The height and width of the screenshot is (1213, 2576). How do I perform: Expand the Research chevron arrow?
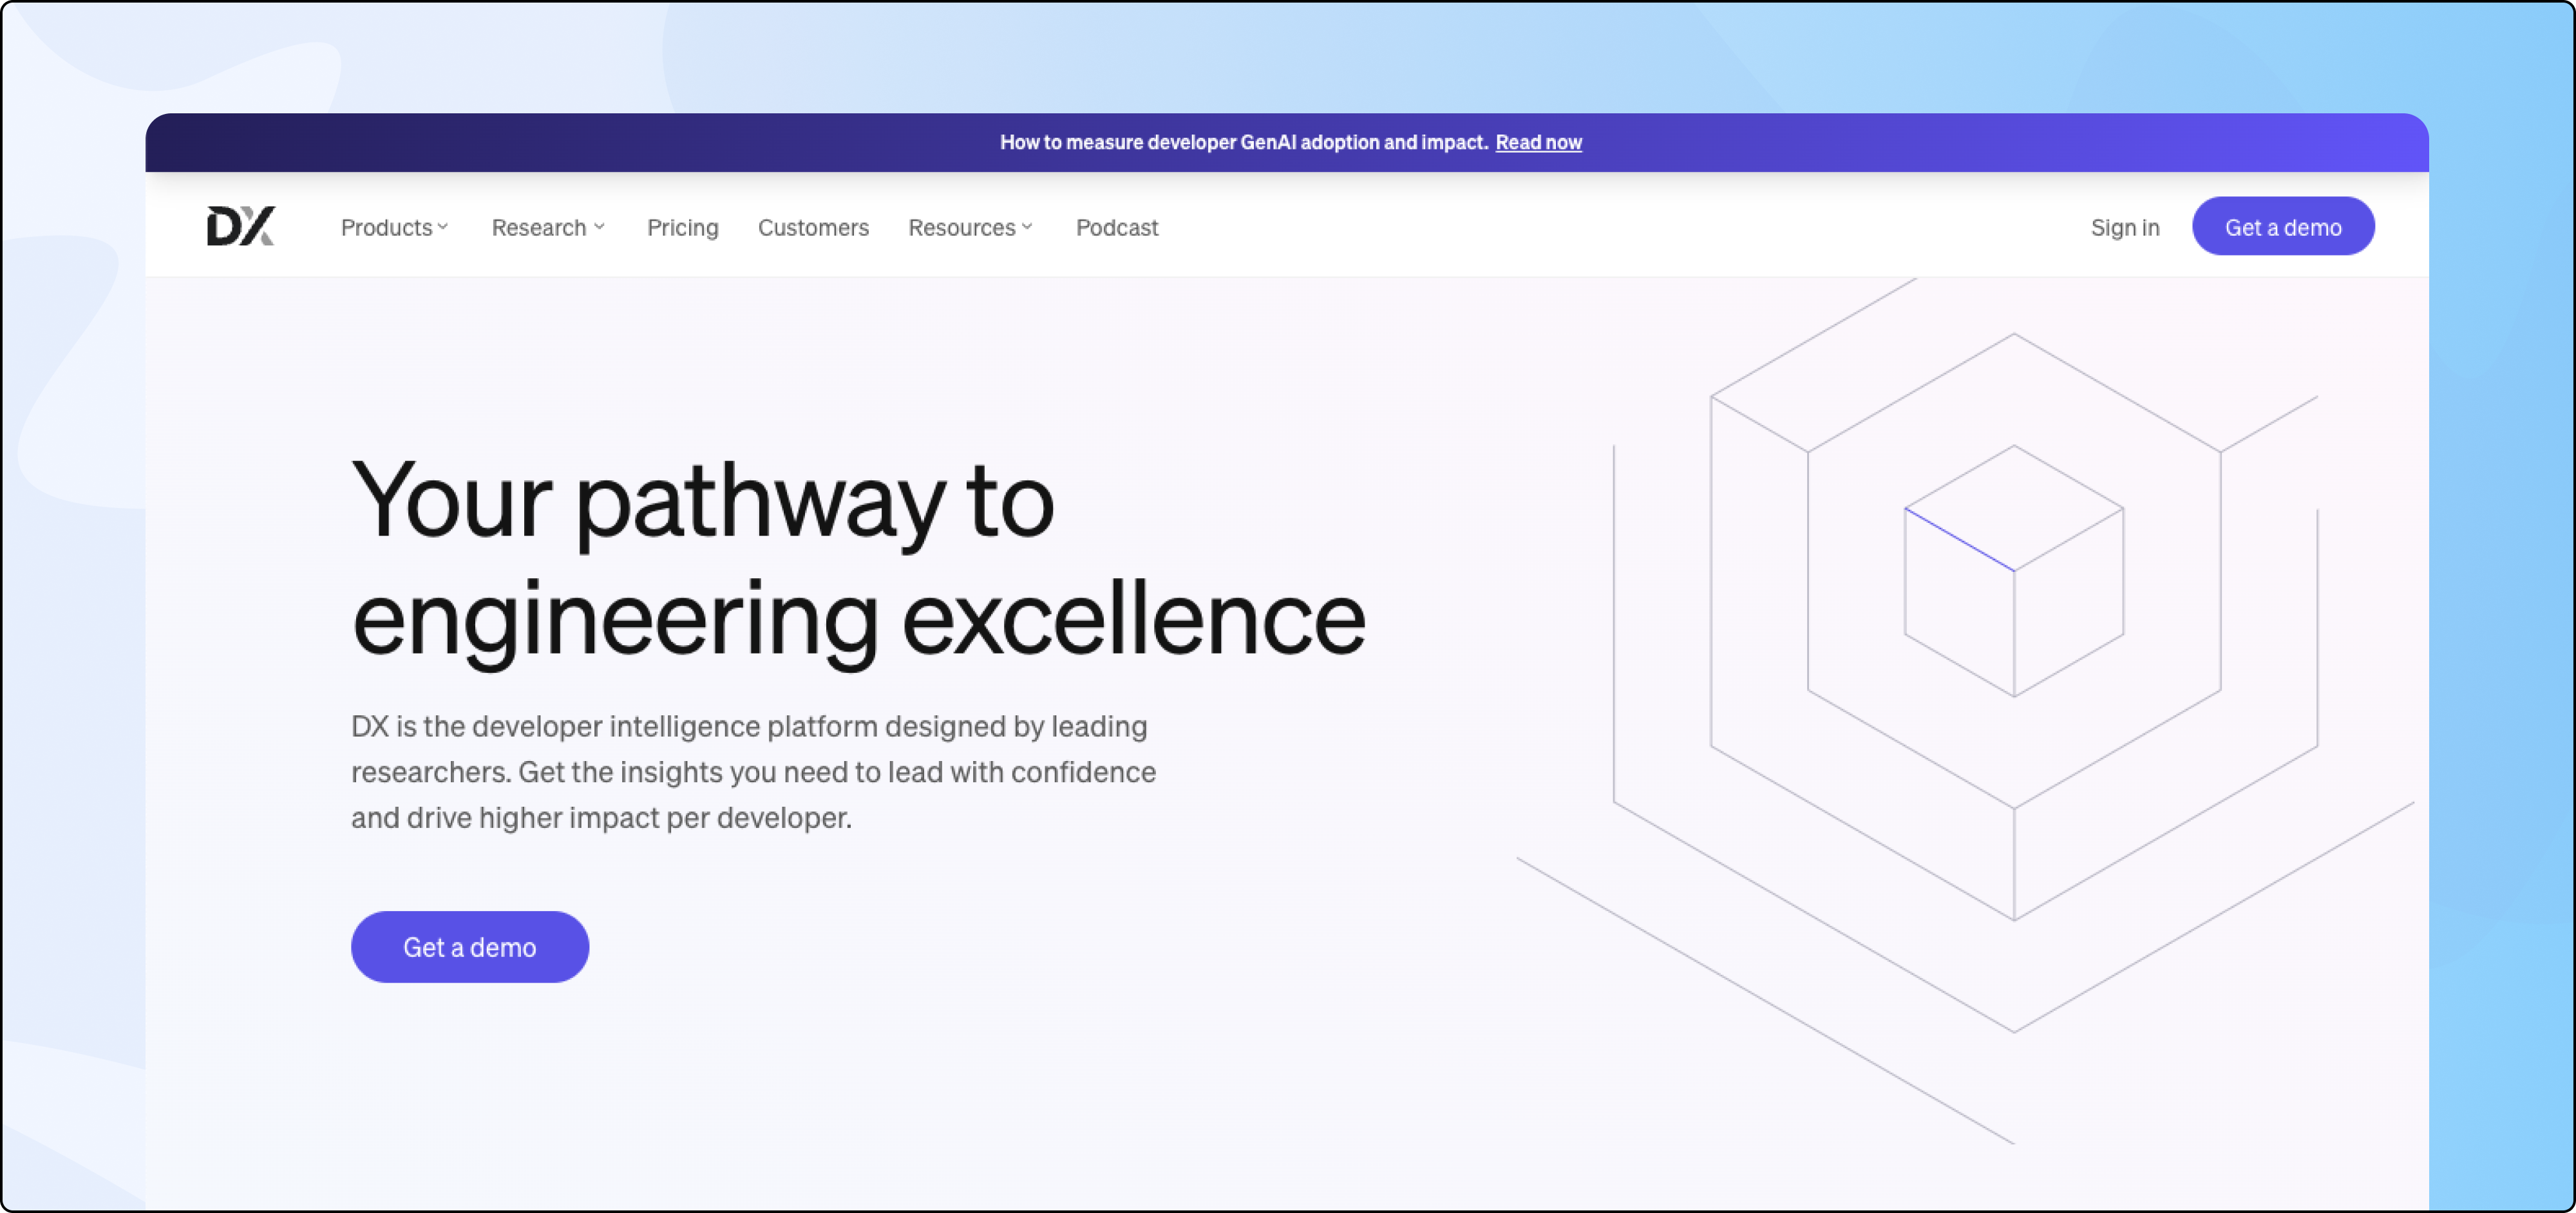click(x=599, y=227)
